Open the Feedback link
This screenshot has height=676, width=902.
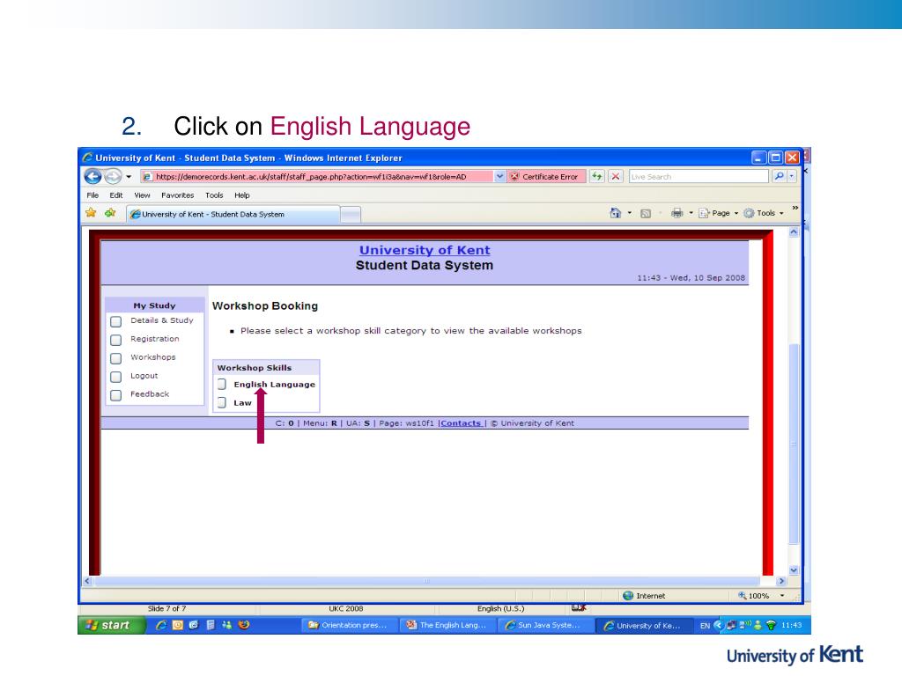150,393
